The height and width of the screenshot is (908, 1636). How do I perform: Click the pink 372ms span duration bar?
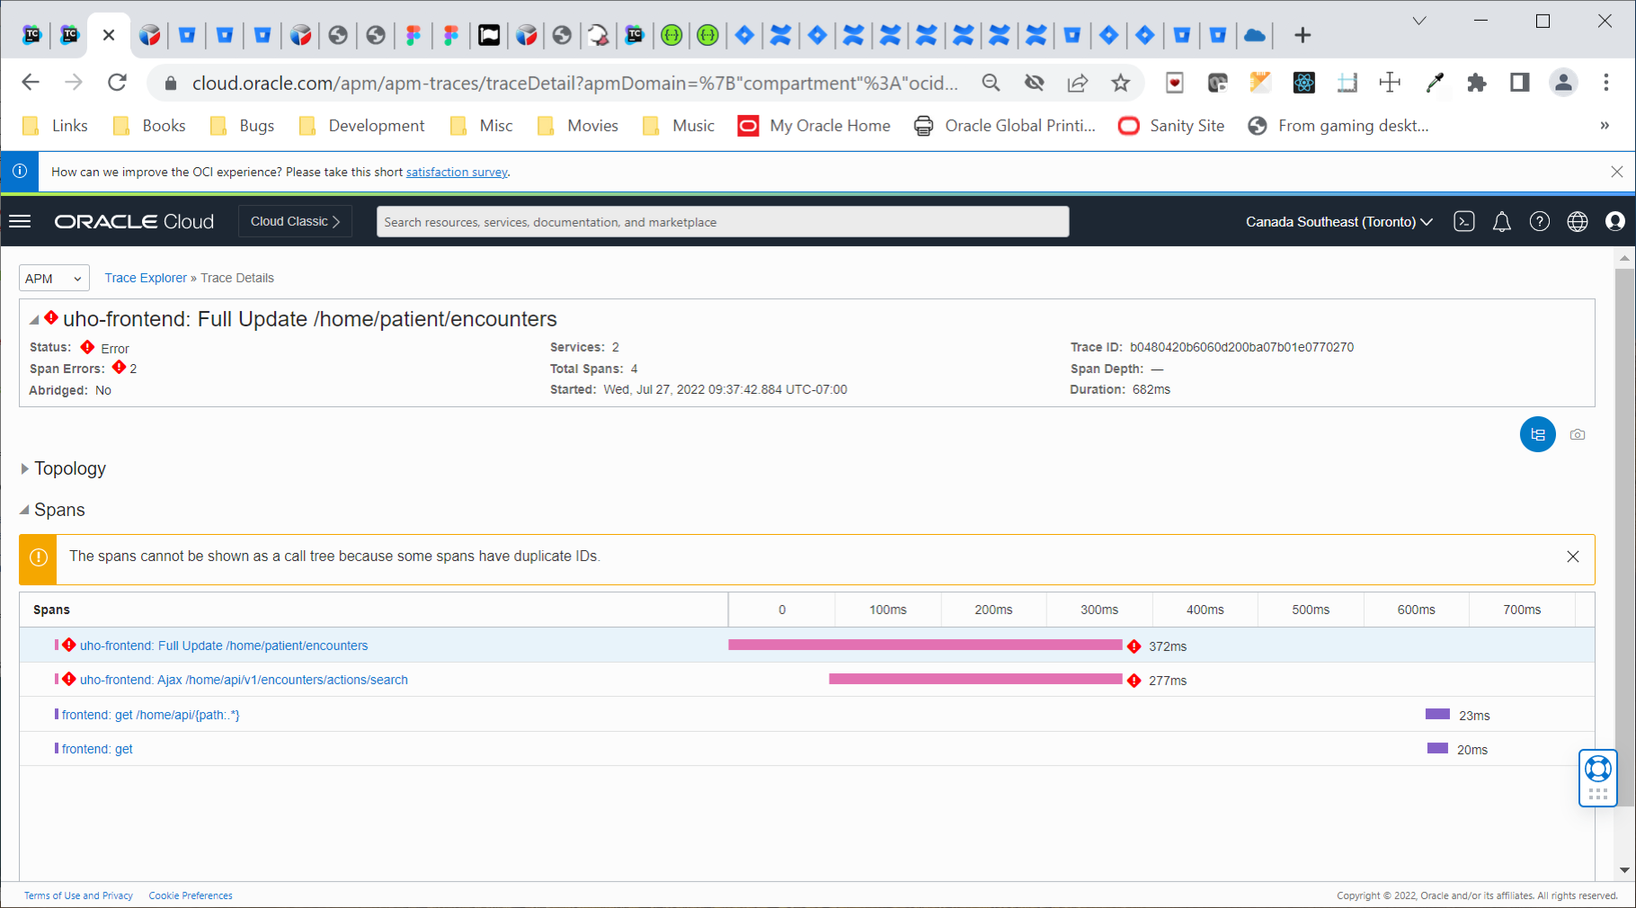(925, 645)
